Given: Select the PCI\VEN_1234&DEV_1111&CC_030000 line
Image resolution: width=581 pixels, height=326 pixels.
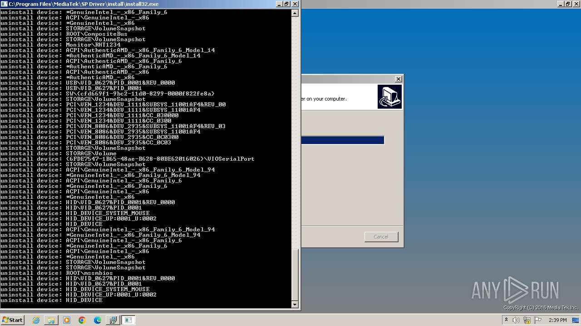Looking at the screenshot, I should click(89, 115).
